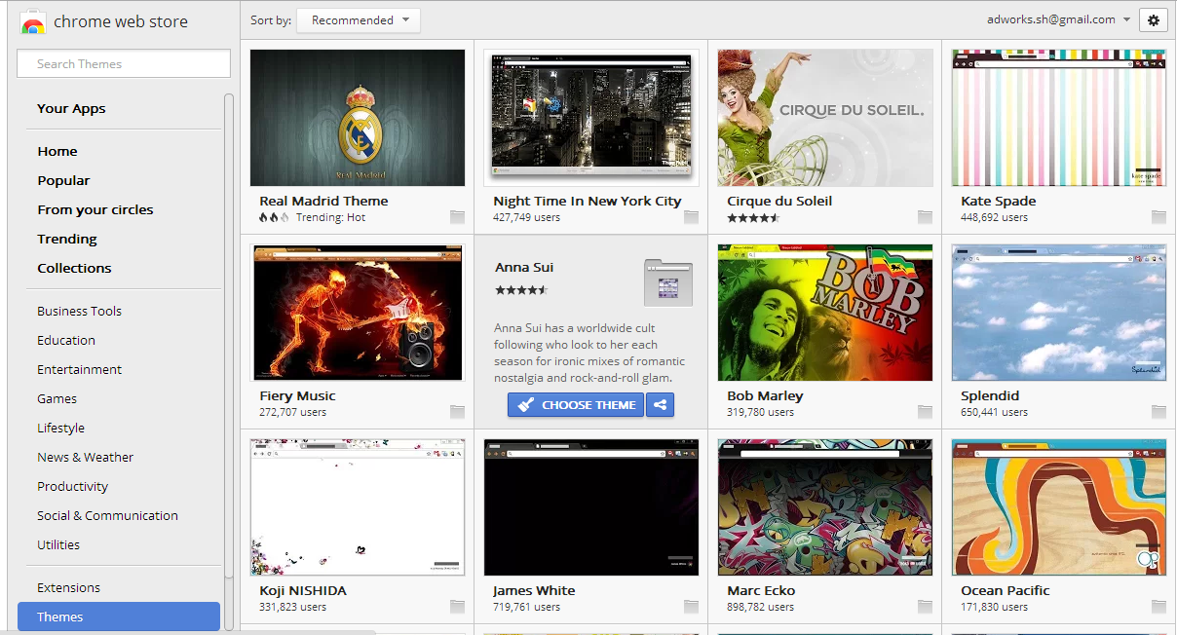1177x635 pixels.
Task: Click the theme icon beside Cirque du Soleil
Action: click(x=926, y=217)
